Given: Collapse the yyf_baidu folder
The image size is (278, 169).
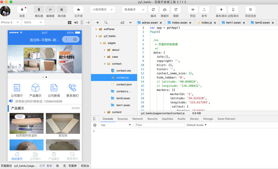Looking at the screenshot, I should click(x=96, y=36).
